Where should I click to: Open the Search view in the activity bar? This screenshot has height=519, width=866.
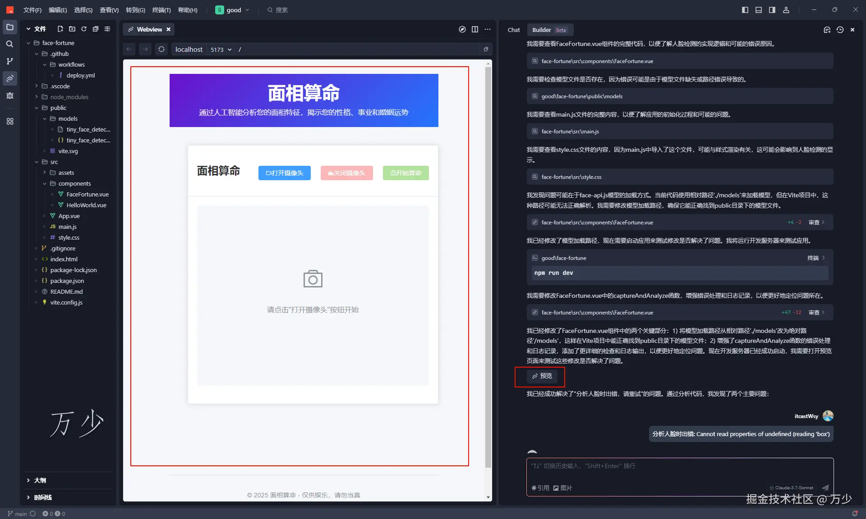[x=9, y=44]
